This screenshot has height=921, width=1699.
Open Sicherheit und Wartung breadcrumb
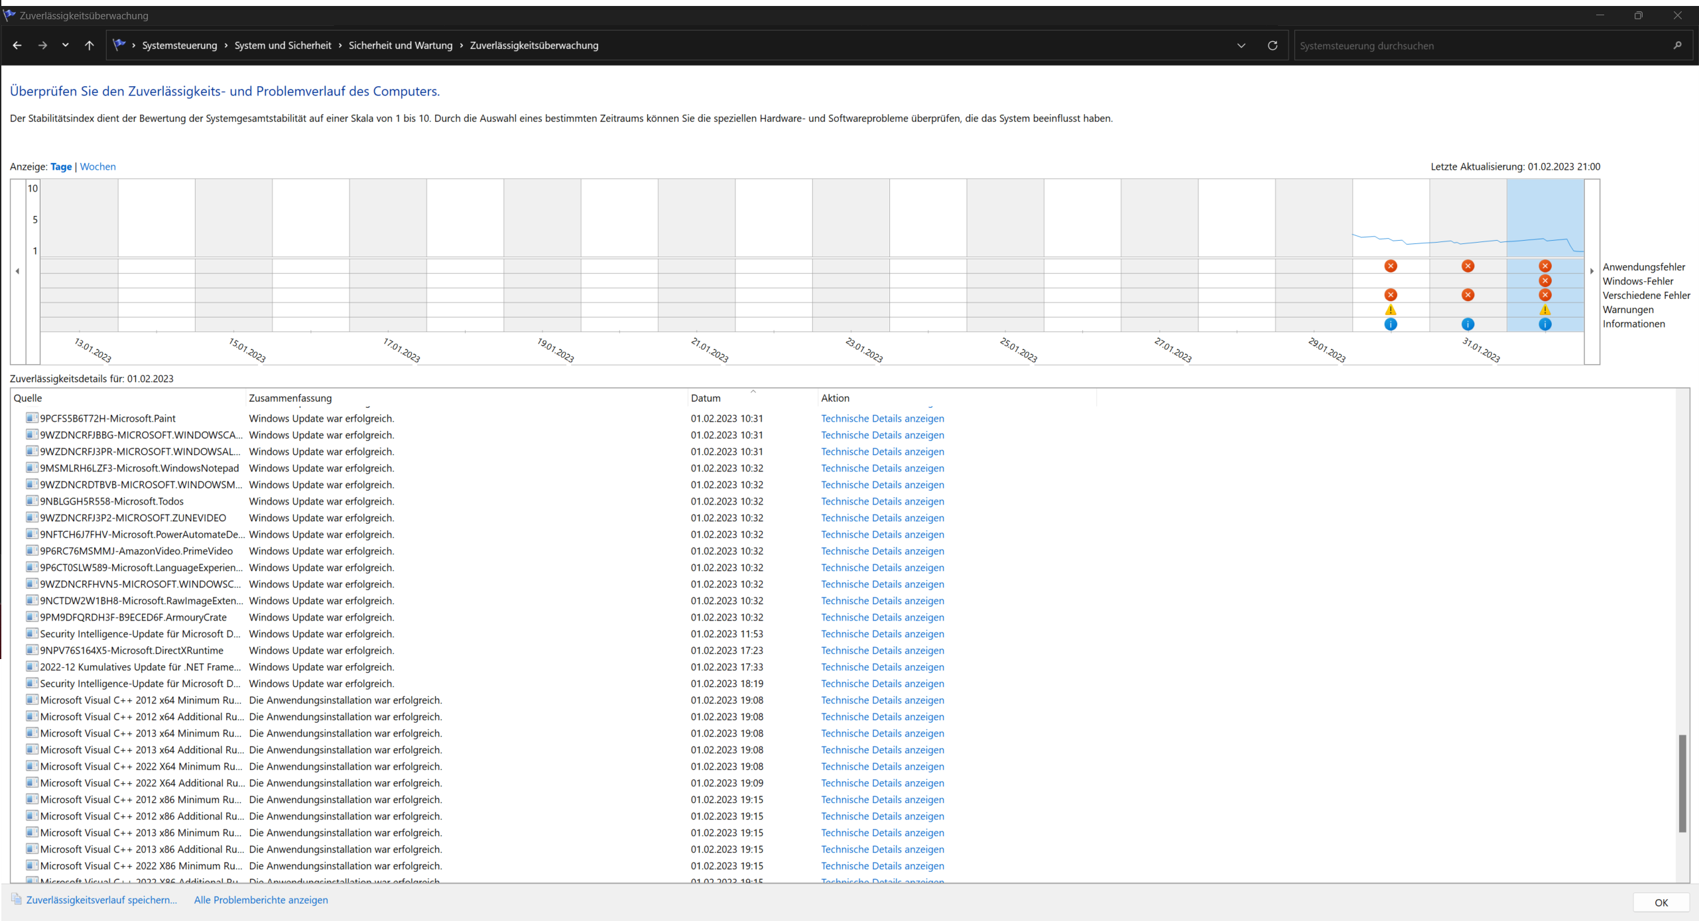[x=400, y=45]
